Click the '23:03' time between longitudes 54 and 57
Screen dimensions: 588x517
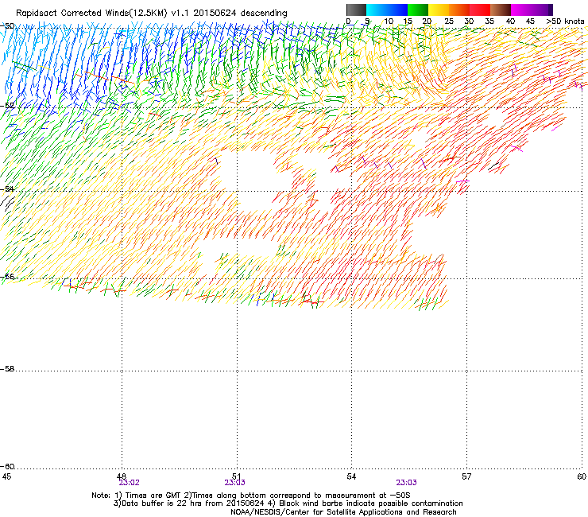click(407, 483)
